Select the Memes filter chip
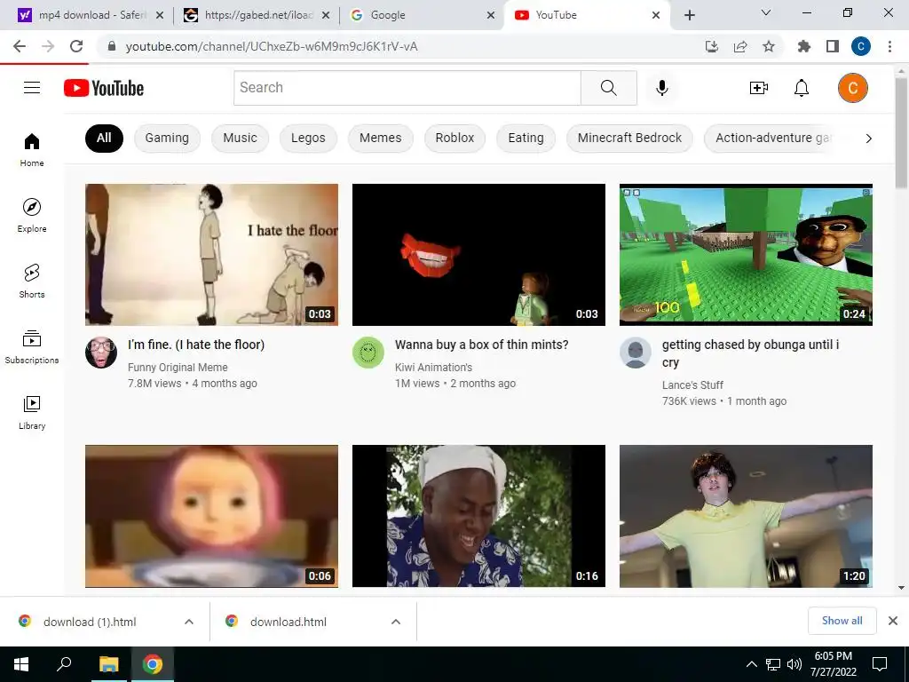 click(380, 138)
